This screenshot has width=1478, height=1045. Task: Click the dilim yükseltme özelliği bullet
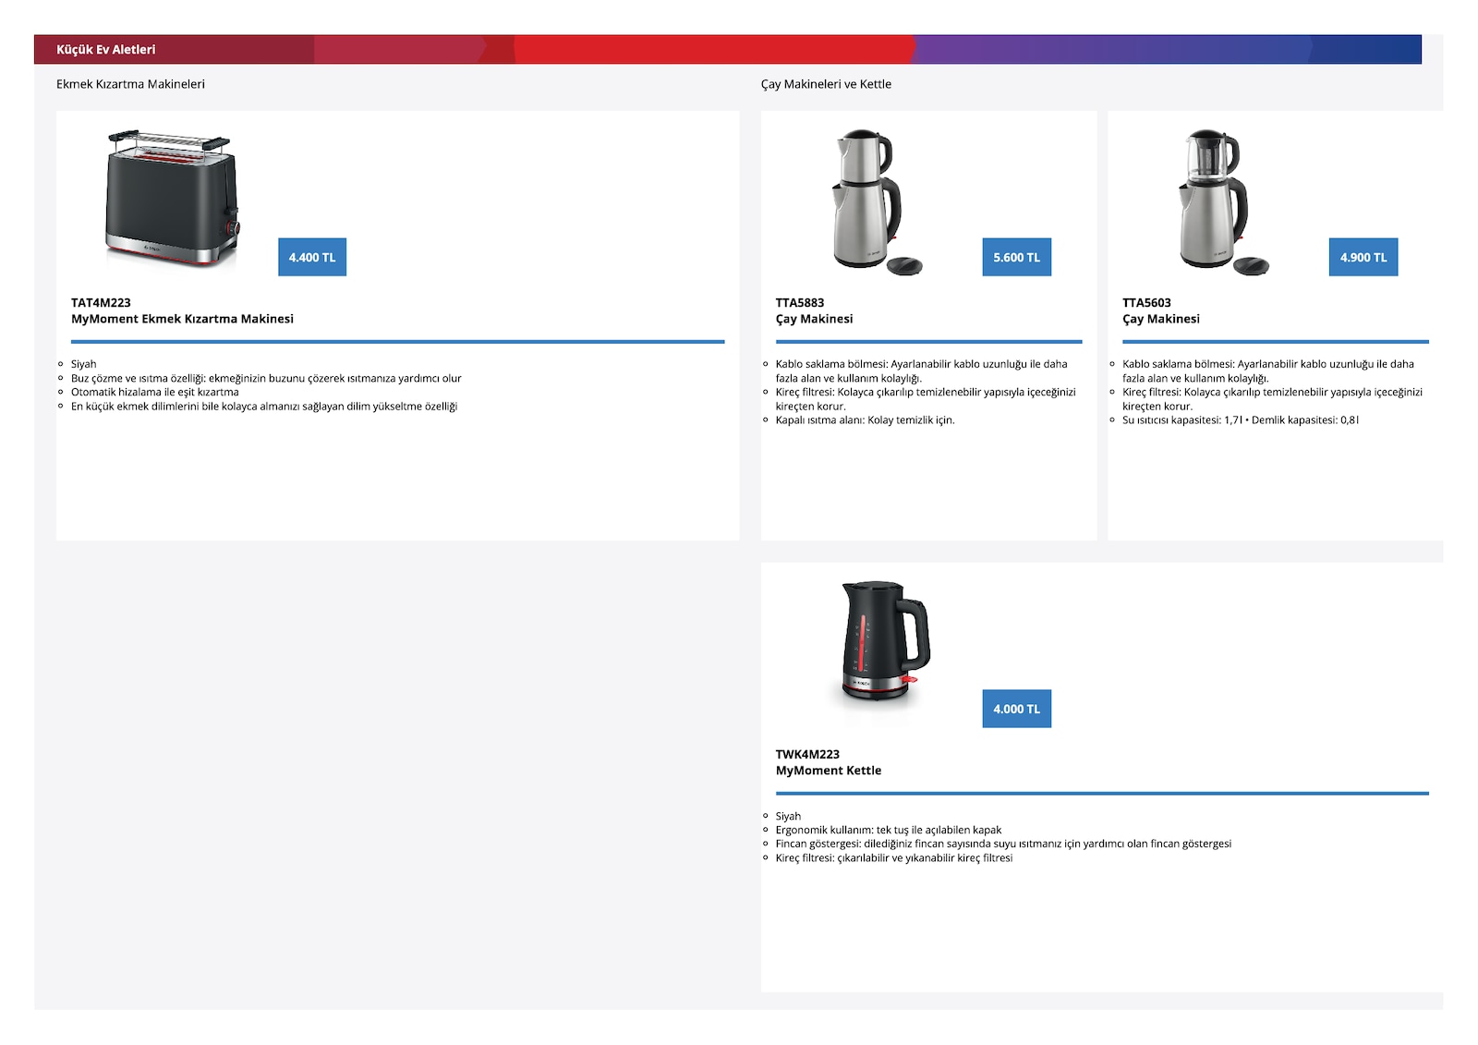coord(264,407)
